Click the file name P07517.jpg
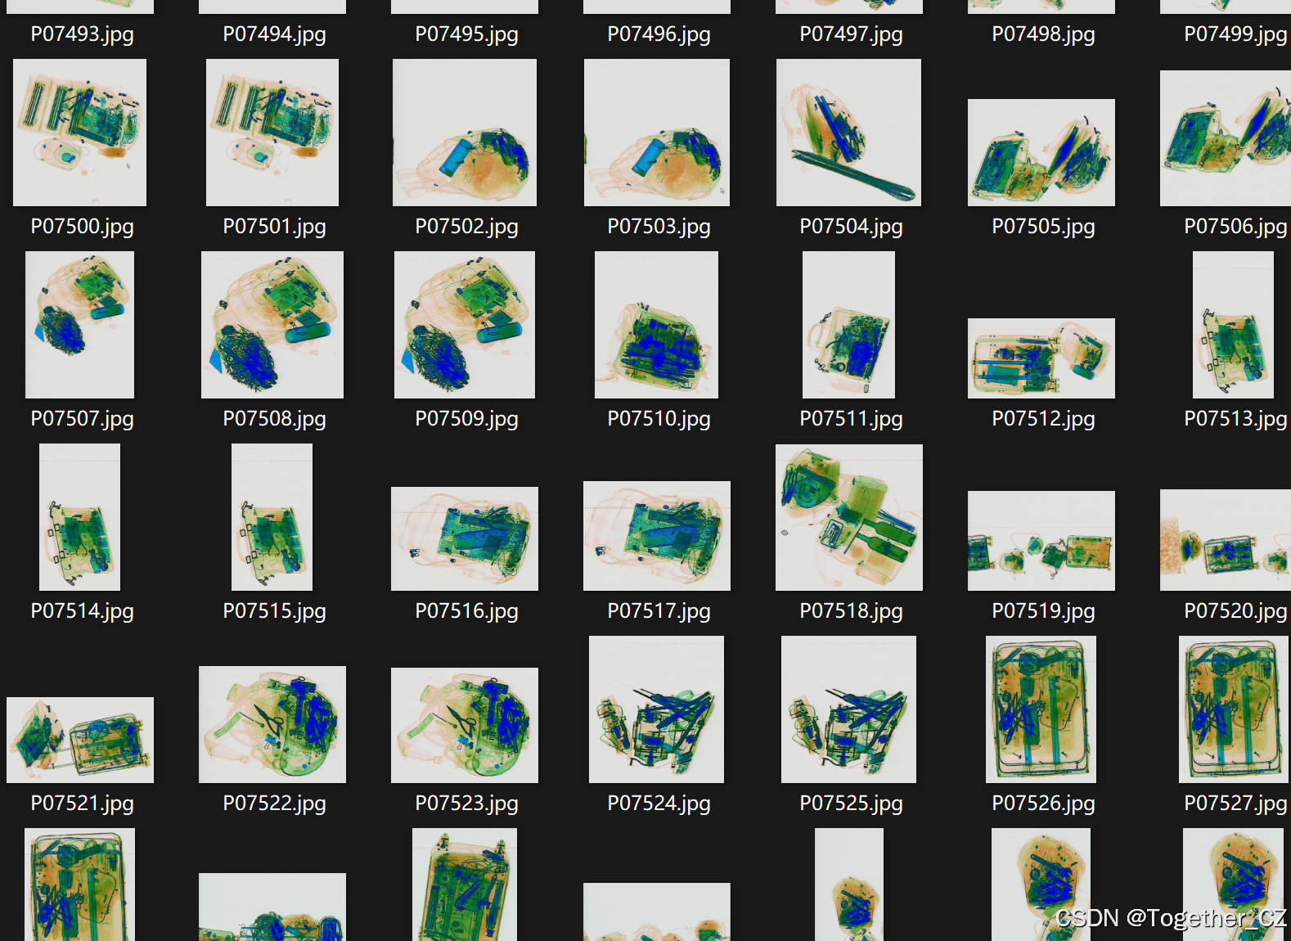This screenshot has width=1291, height=941. pos(659,611)
